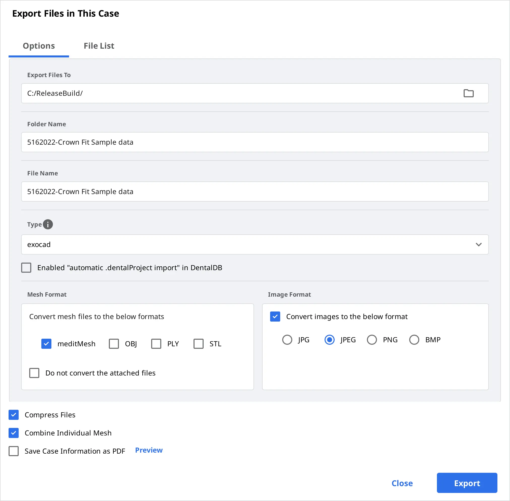Viewport: 510px width, 501px height.
Task: Toggle Do not convert attached files
Action: point(34,373)
